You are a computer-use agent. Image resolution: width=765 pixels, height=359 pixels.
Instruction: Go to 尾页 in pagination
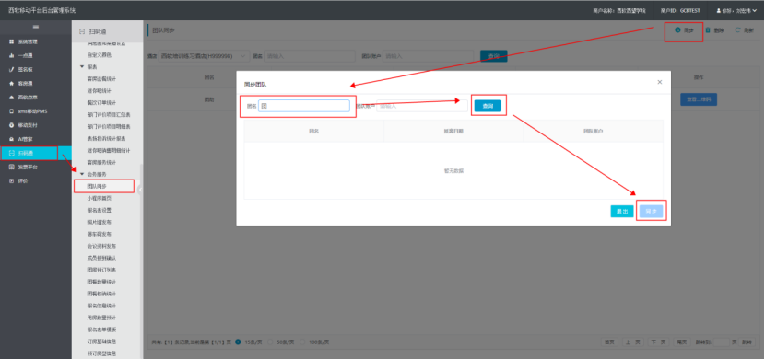tap(681, 342)
